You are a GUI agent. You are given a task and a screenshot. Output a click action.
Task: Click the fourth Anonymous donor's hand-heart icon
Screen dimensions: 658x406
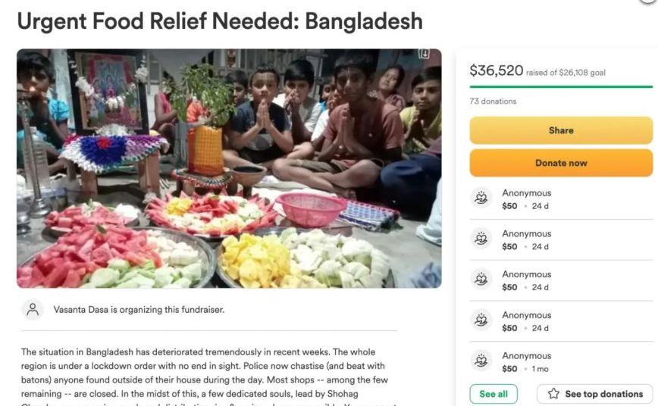point(482,320)
